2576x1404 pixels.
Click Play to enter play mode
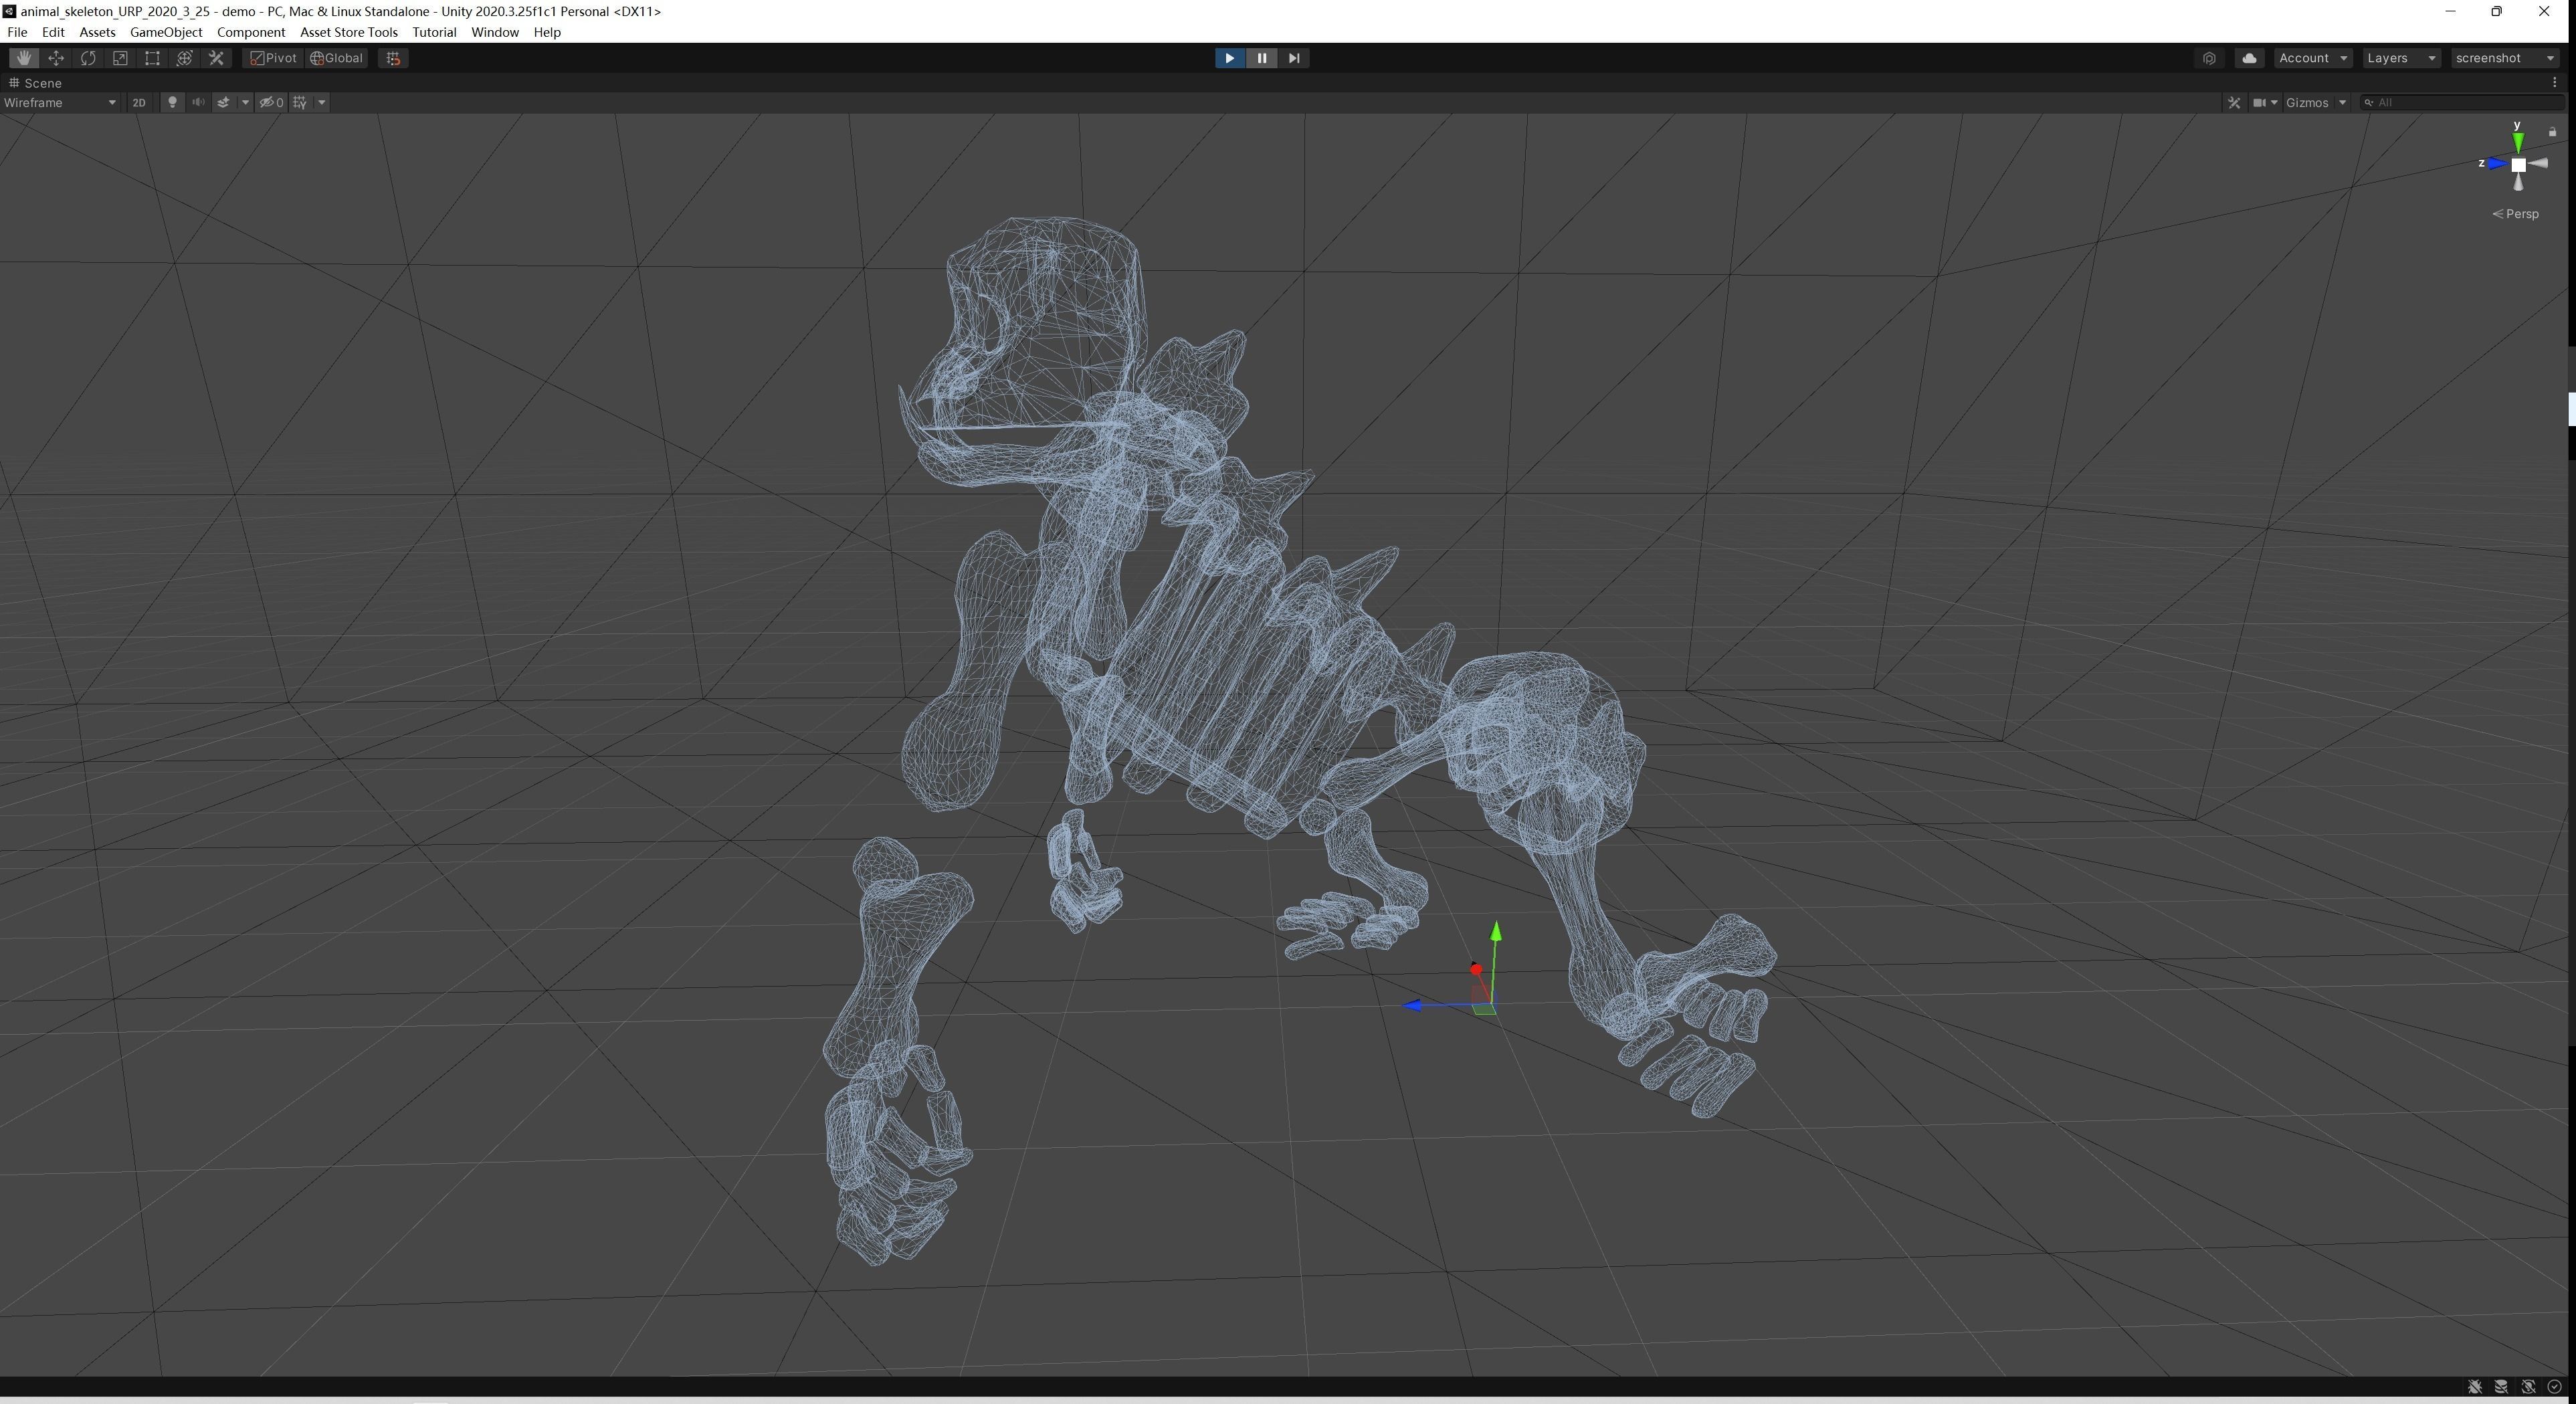coord(1229,58)
